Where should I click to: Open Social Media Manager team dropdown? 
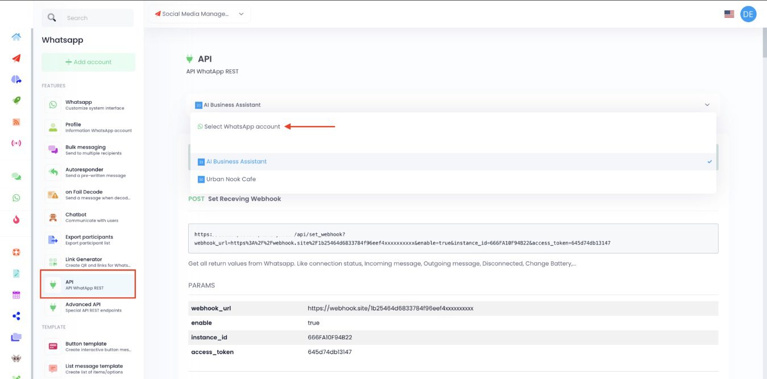point(199,14)
